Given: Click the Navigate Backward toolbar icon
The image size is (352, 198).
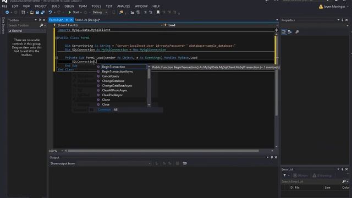Looking at the screenshot, I should coord(7,12).
